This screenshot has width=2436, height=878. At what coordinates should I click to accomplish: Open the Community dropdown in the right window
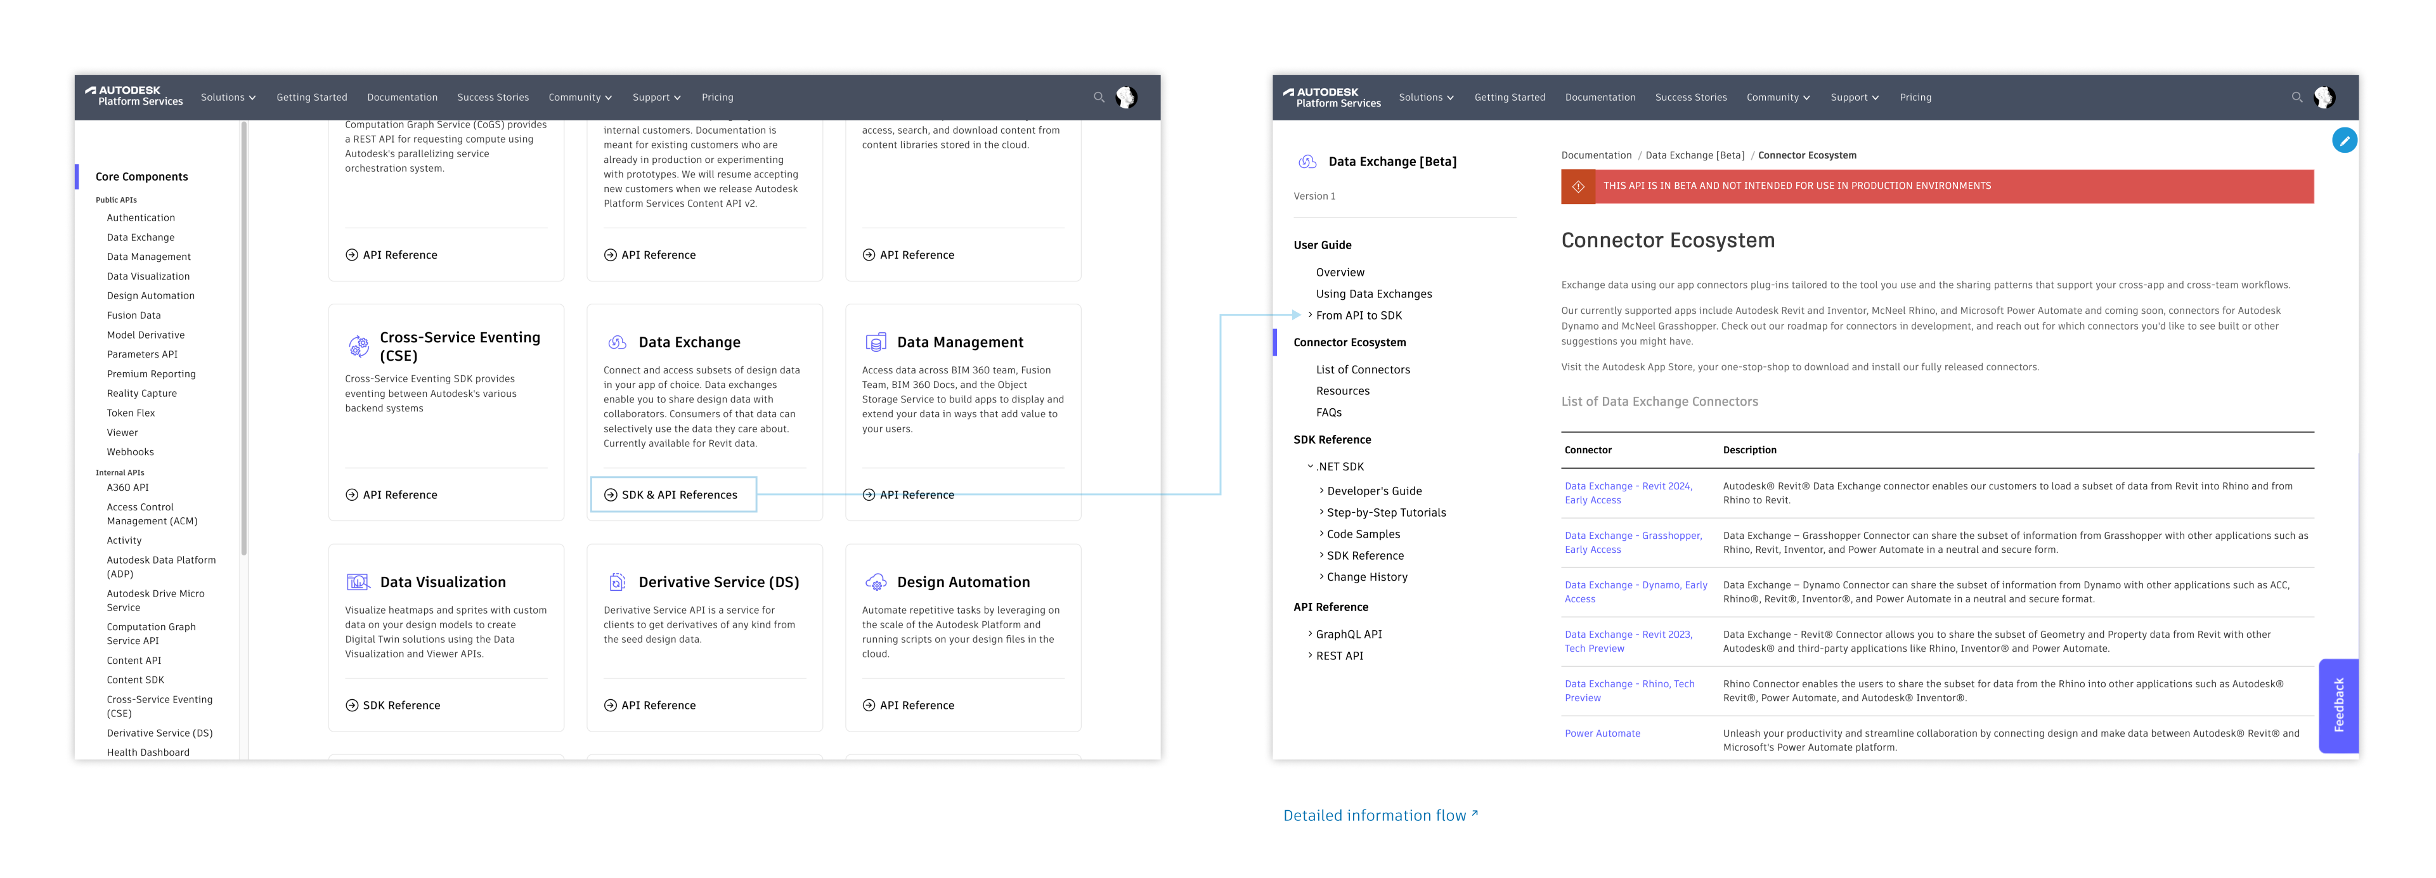[x=1778, y=98]
